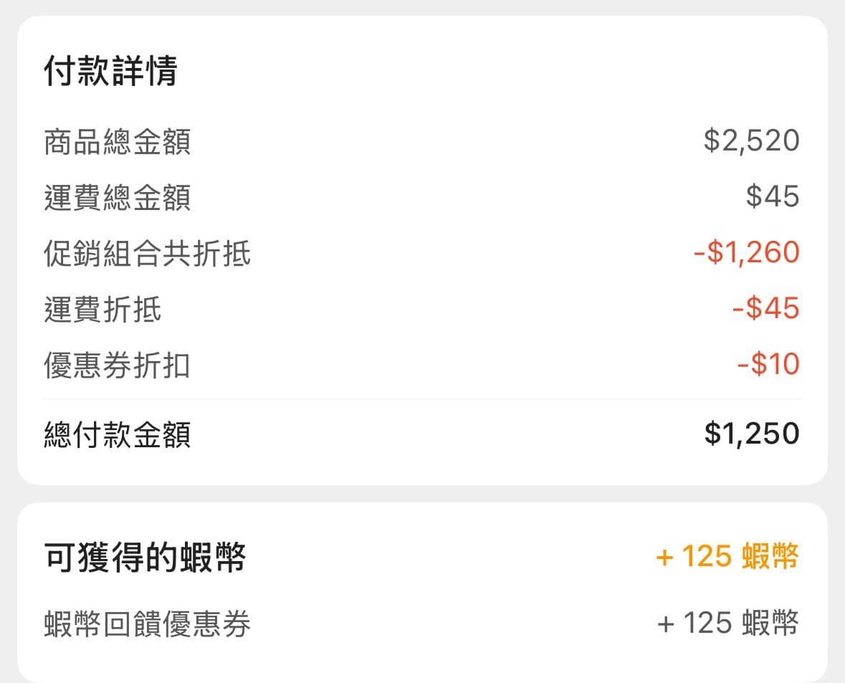This screenshot has height=683, width=845.
Task: Select the -$1,260 promotion discount amount
Action: [745, 252]
